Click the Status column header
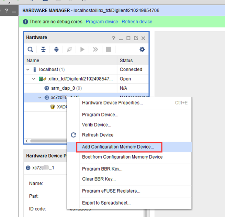The height and width of the screenshot is (217, 225). point(133,61)
